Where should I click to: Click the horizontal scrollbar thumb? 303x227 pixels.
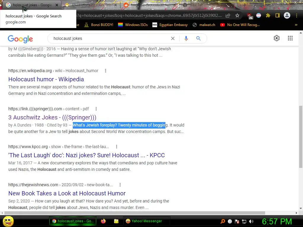(x=135, y=213)
